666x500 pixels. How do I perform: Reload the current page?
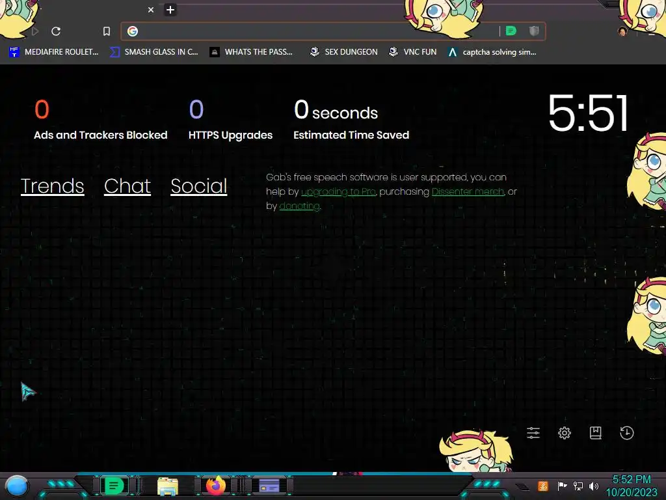click(x=56, y=31)
